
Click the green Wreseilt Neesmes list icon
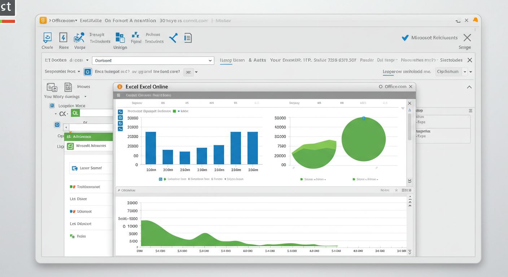click(70, 146)
